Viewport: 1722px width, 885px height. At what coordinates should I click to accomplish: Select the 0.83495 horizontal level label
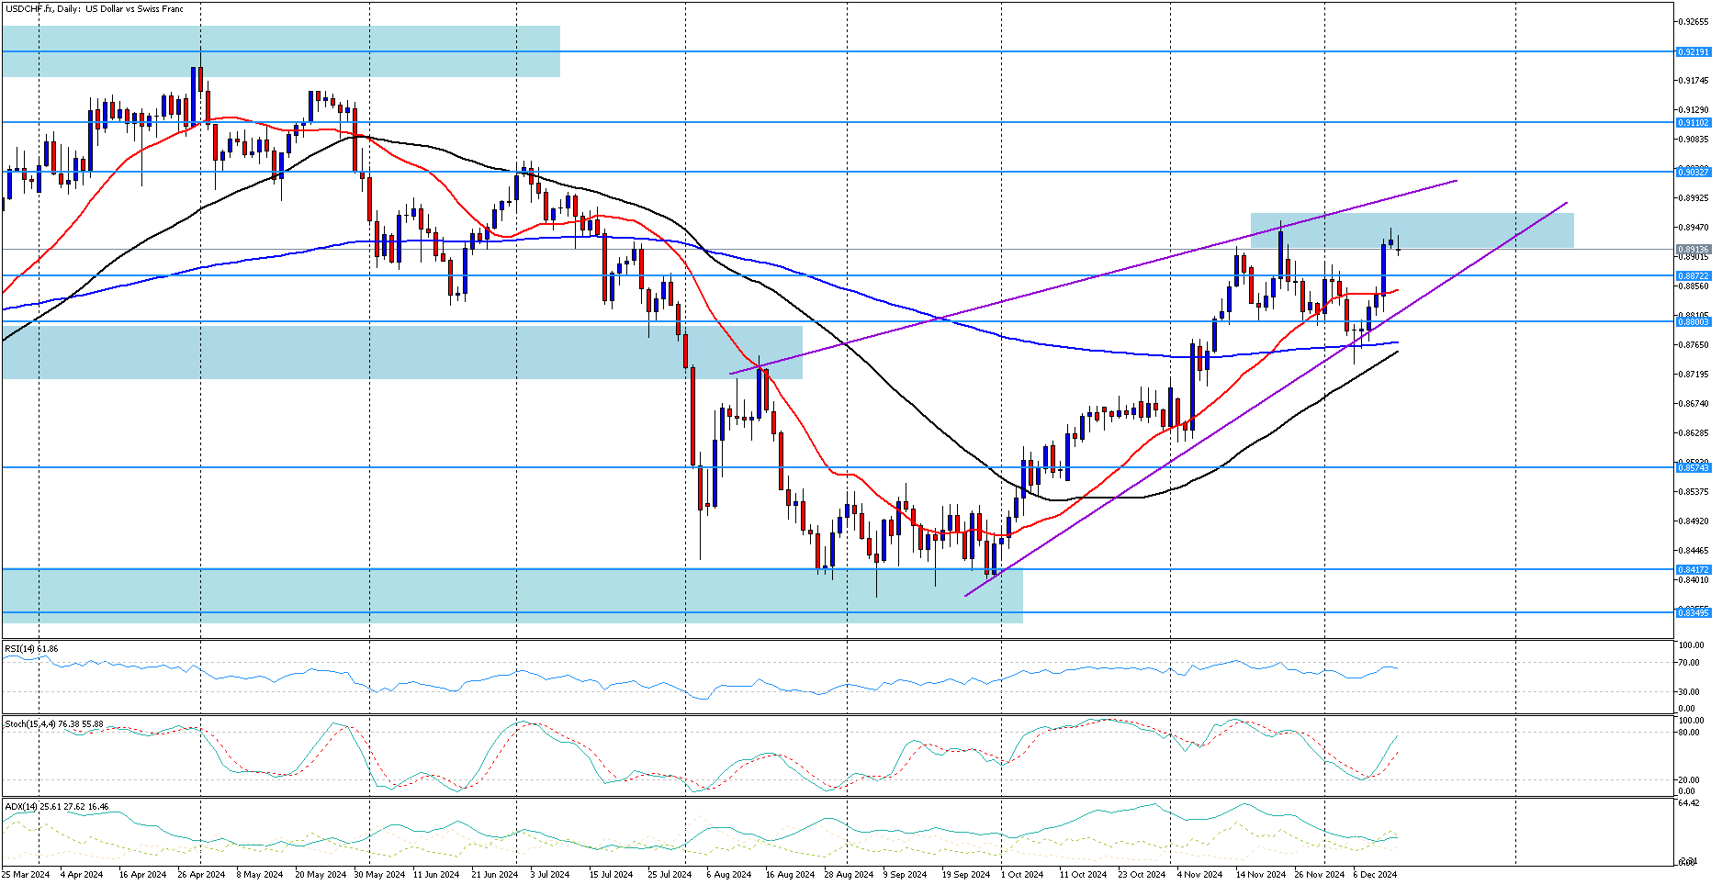click(1693, 612)
